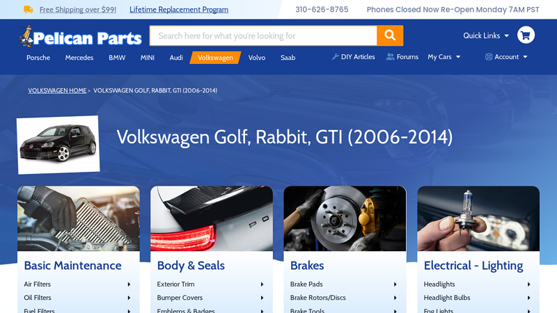
Task: Open Lifetime Replacement Program link
Action: [179, 10]
